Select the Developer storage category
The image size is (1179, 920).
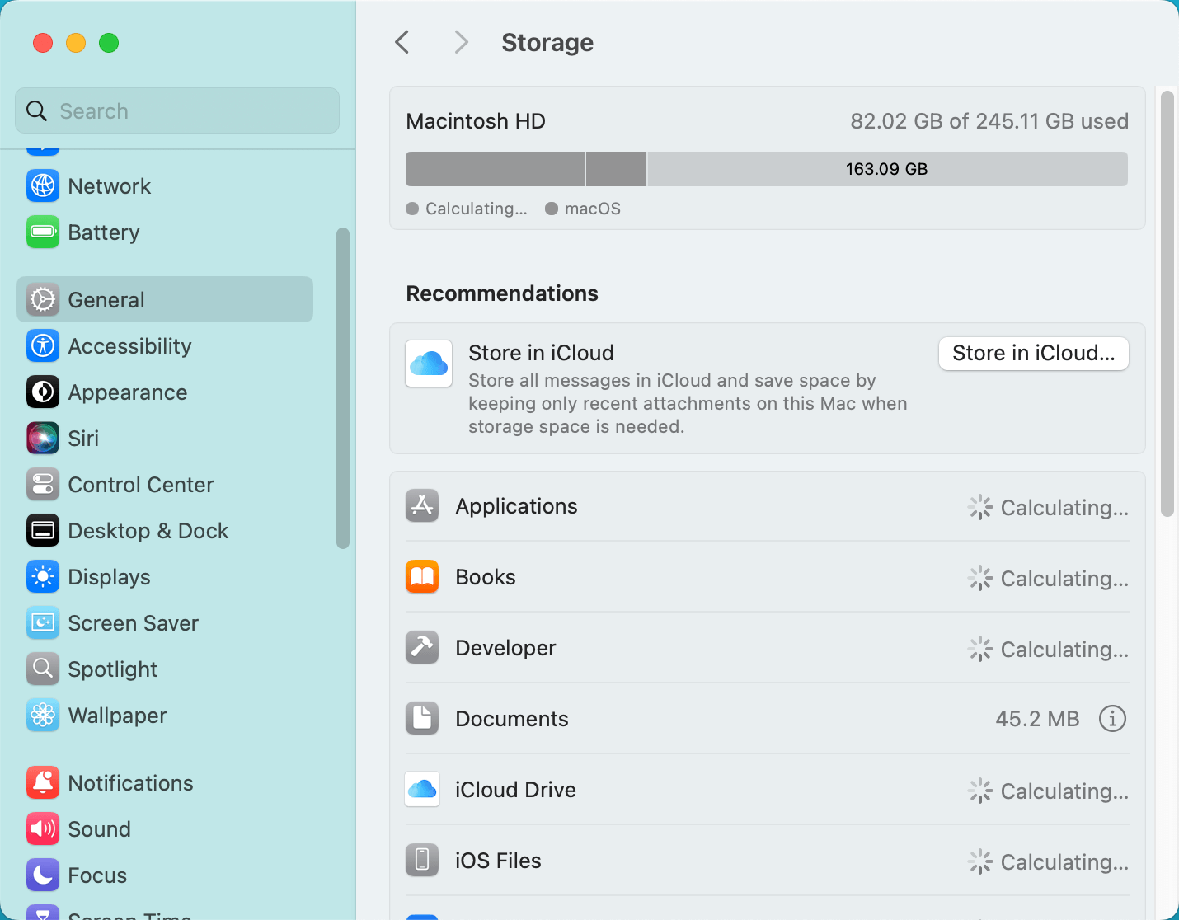click(767, 649)
